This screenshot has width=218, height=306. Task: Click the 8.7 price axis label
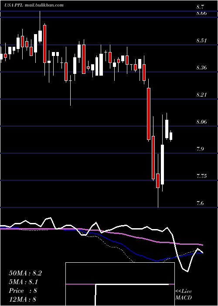coord(201,7)
